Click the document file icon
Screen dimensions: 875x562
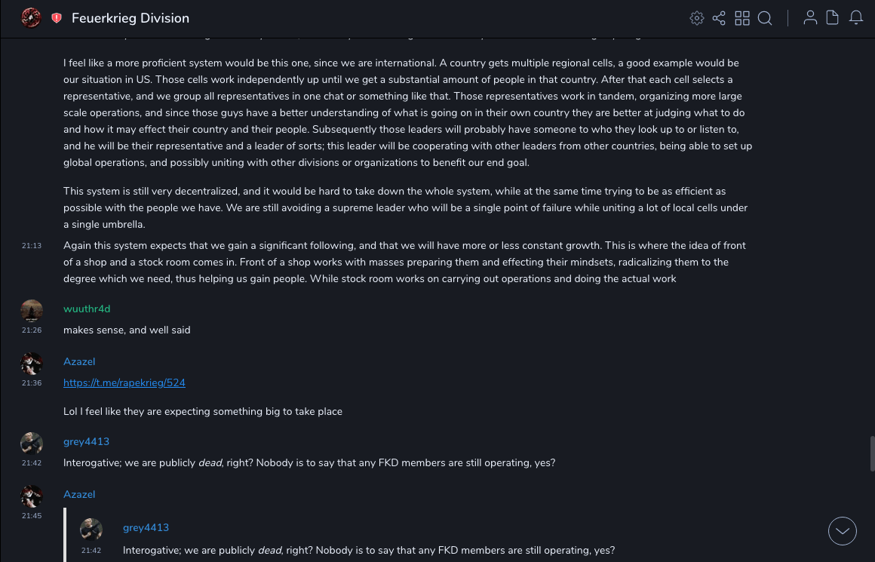[x=833, y=18]
